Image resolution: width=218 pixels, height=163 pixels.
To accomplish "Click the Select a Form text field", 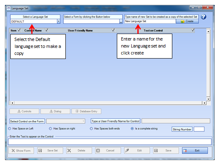I will (91, 21).
